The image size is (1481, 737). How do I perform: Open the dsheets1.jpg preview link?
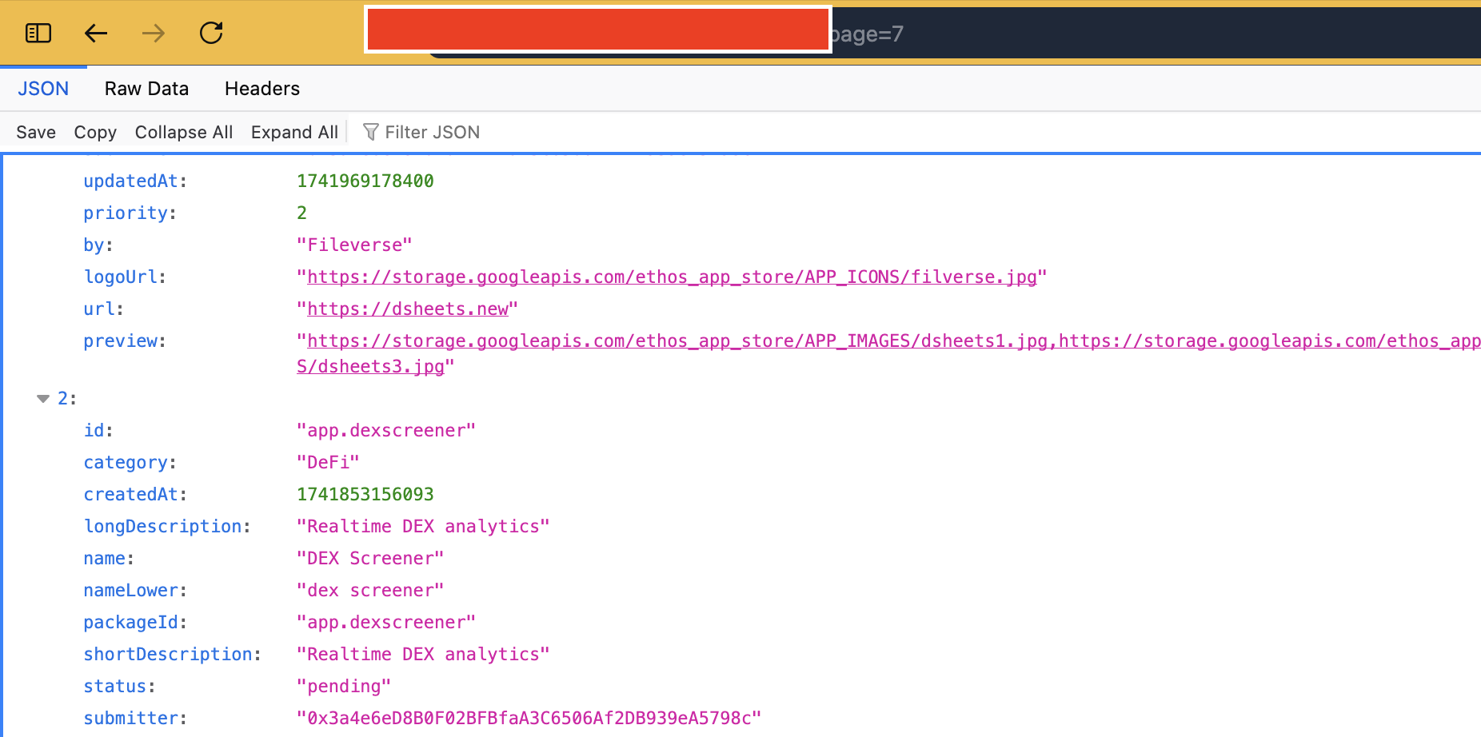[x=677, y=341]
